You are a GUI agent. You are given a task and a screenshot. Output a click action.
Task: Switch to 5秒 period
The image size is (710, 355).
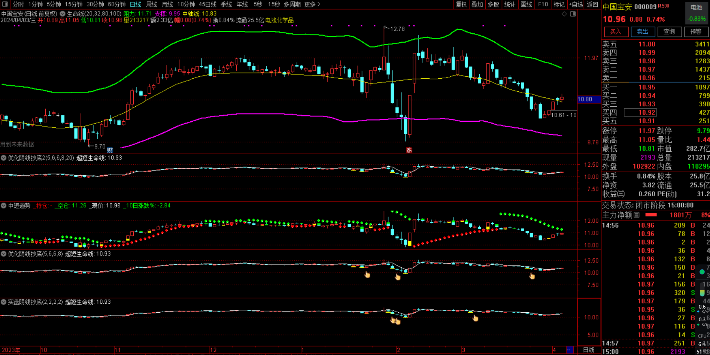click(x=258, y=4)
